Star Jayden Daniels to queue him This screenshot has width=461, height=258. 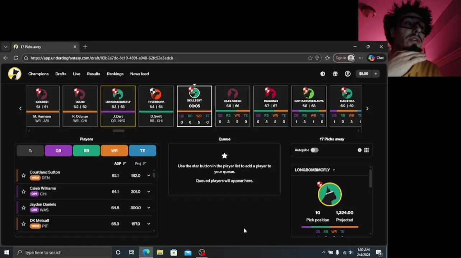coord(23,208)
